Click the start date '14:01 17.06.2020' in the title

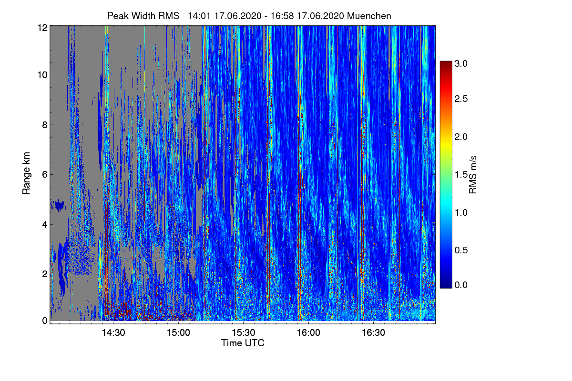tap(225, 16)
